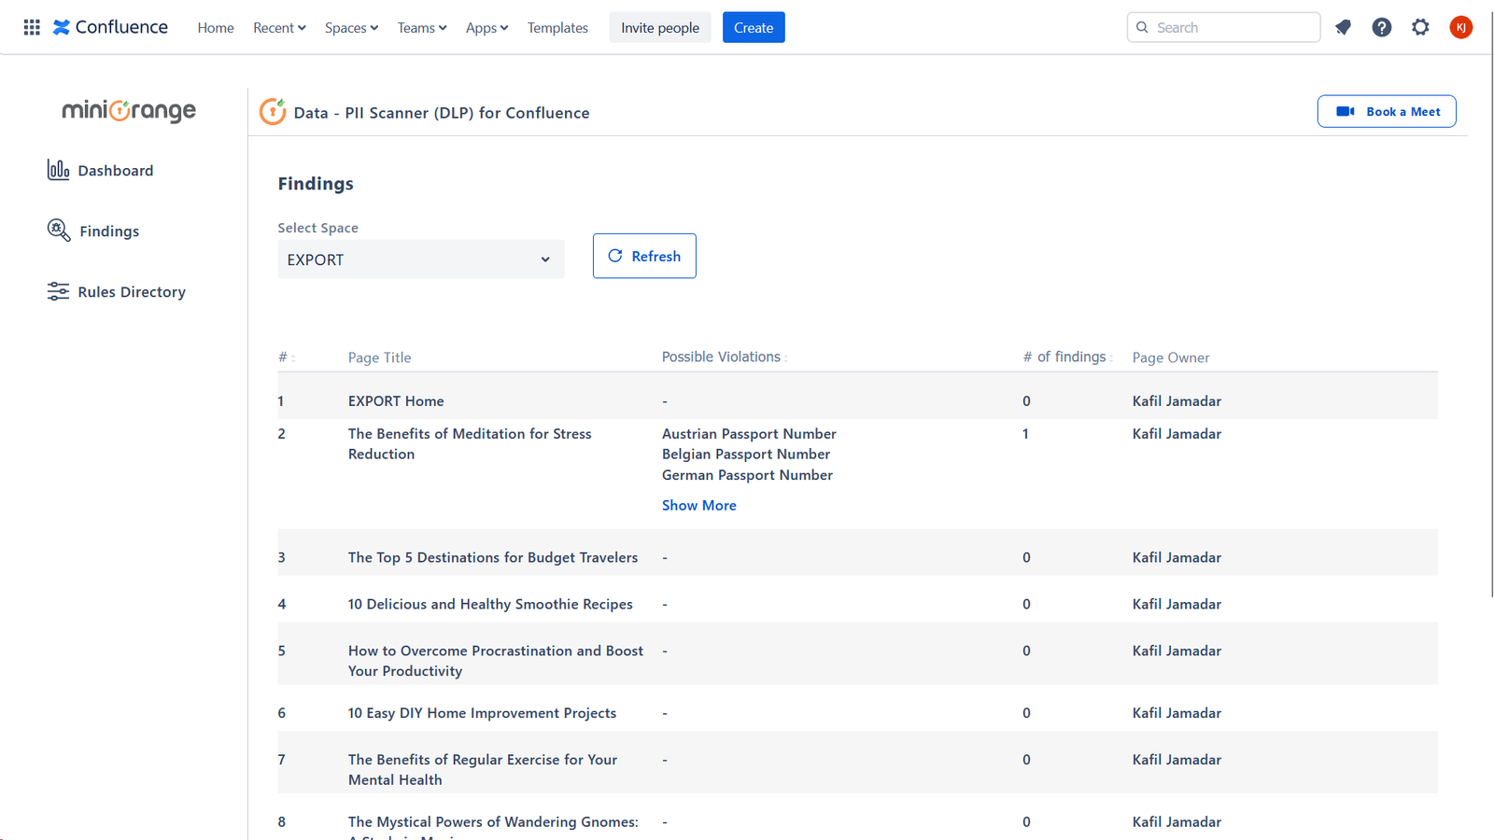Screen dimensions: 1494x840
Task: Click the Rules Directory sliders icon
Action: [58, 291]
